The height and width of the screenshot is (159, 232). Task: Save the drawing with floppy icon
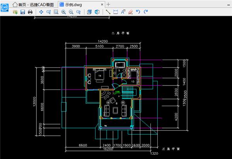tap(23, 12)
